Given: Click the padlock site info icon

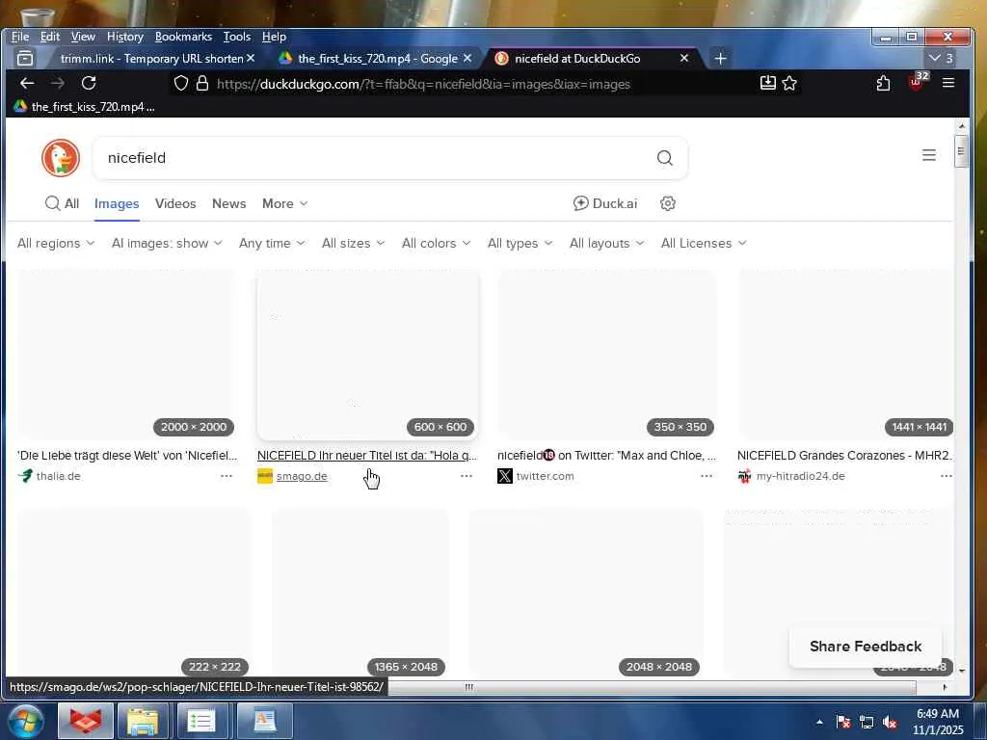Looking at the screenshot, I should point(202,84).
